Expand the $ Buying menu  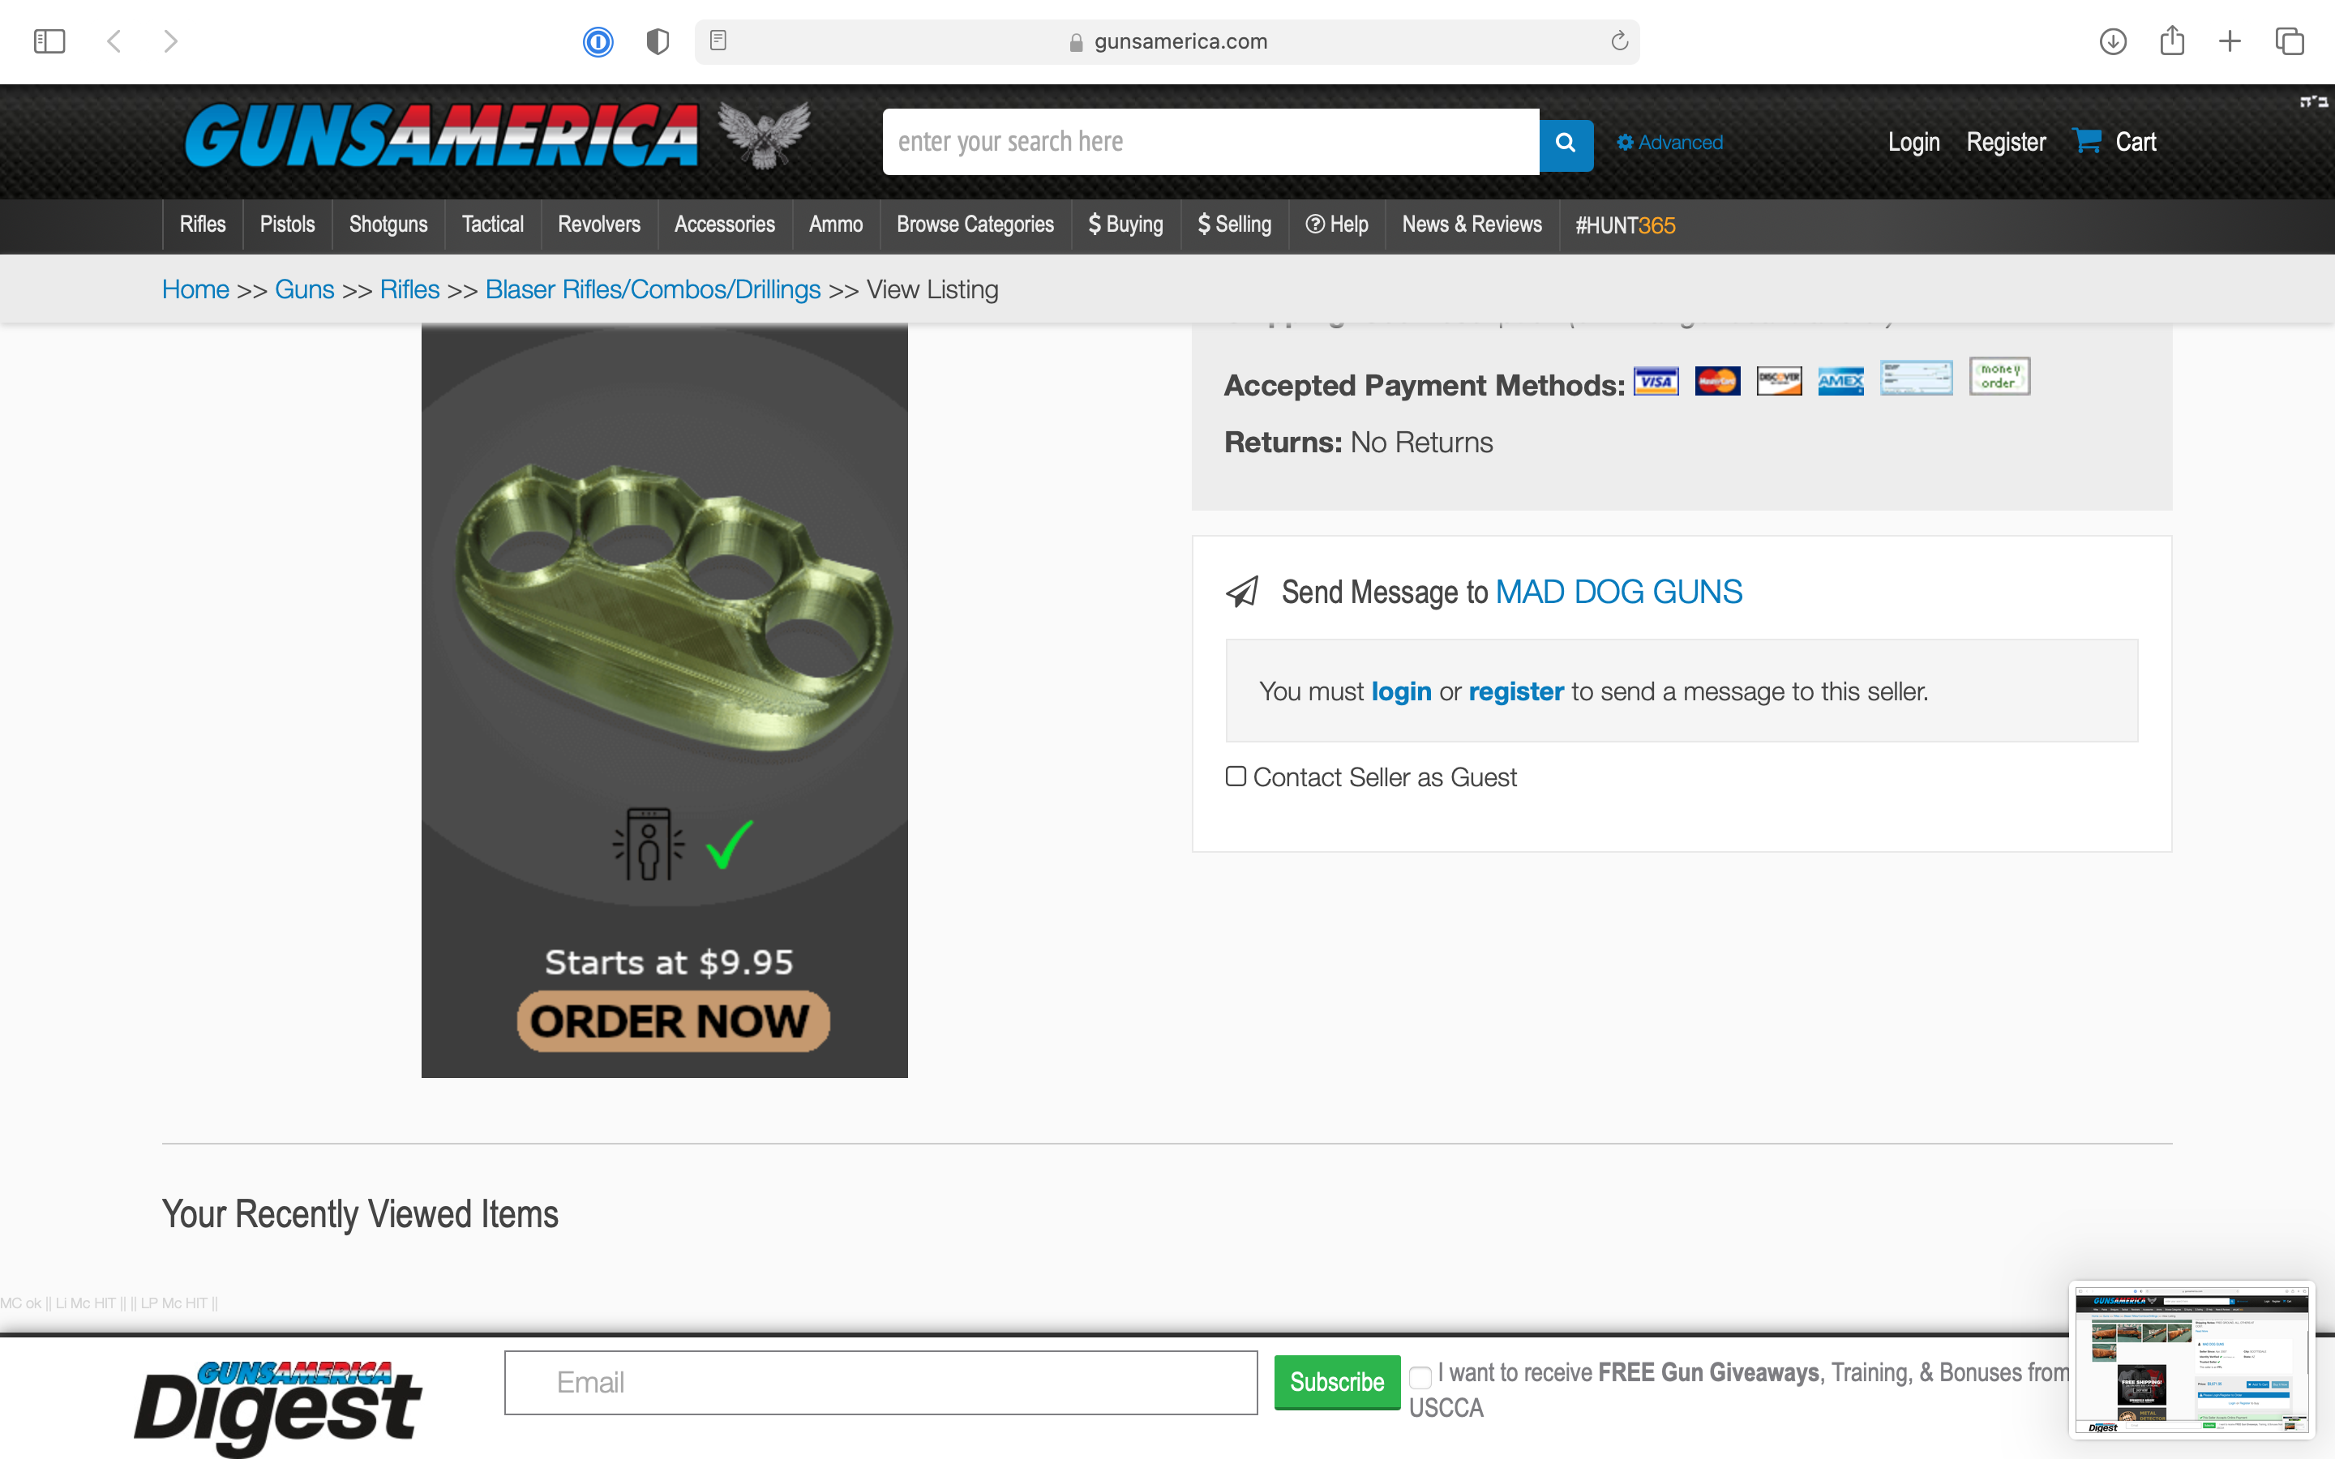(x=1125, y=225)
